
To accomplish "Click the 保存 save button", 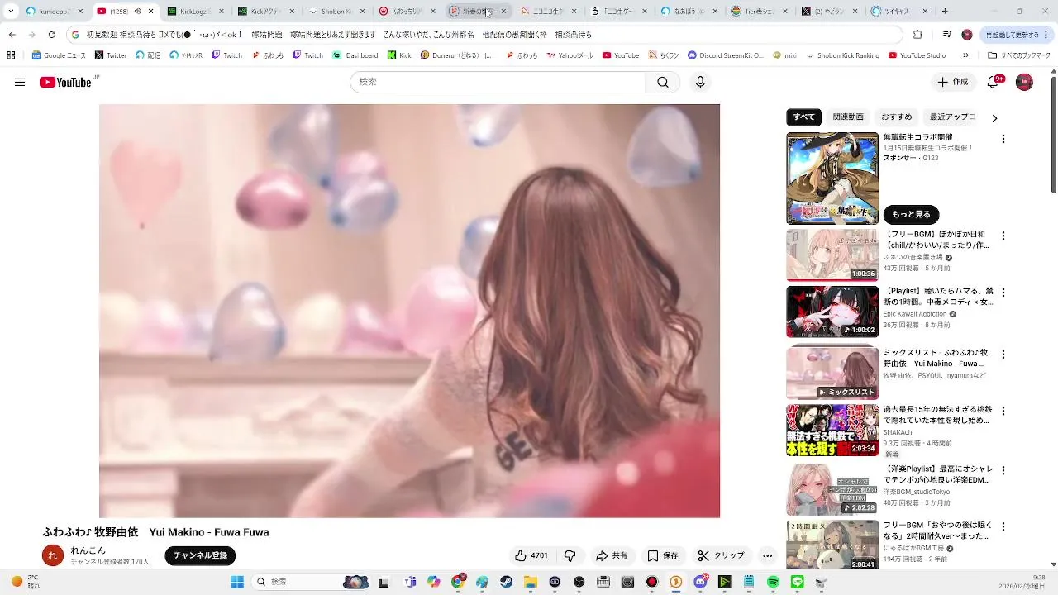I will 663,555.
